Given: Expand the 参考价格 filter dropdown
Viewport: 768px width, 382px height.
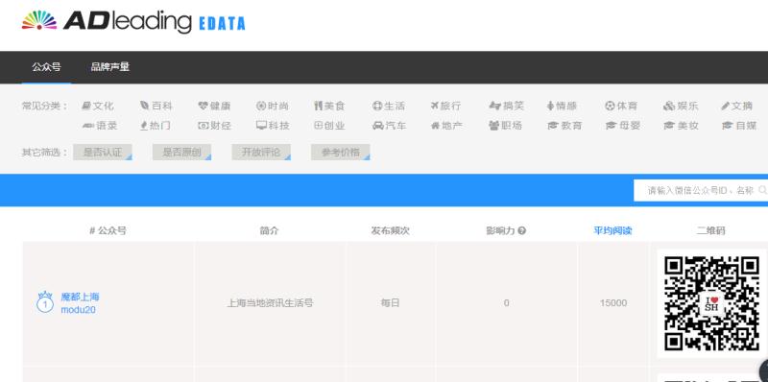Looking at the screenshot, I should click(341, 153).
